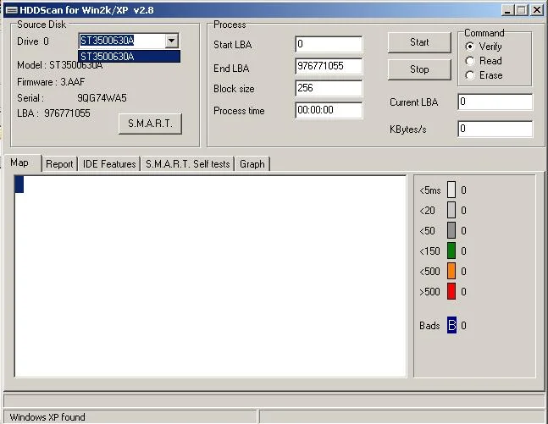Click the <150 green color swatch
Viewport: 548px width, 424px height.
pyautogui.click(x=451, y=251)
